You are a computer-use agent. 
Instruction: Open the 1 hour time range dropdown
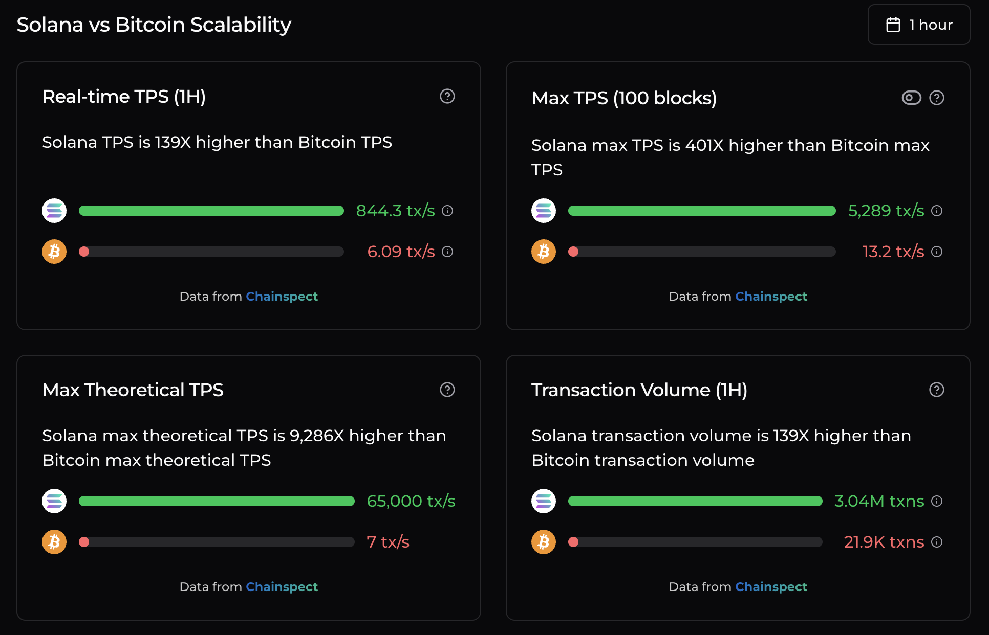pos(919,25)
